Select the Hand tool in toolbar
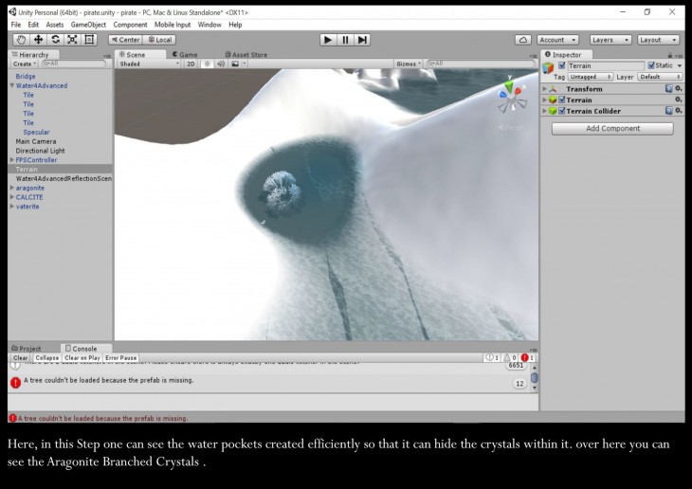Image resolution: width=692 pixels, height=489 pixels. click(21, 40)
